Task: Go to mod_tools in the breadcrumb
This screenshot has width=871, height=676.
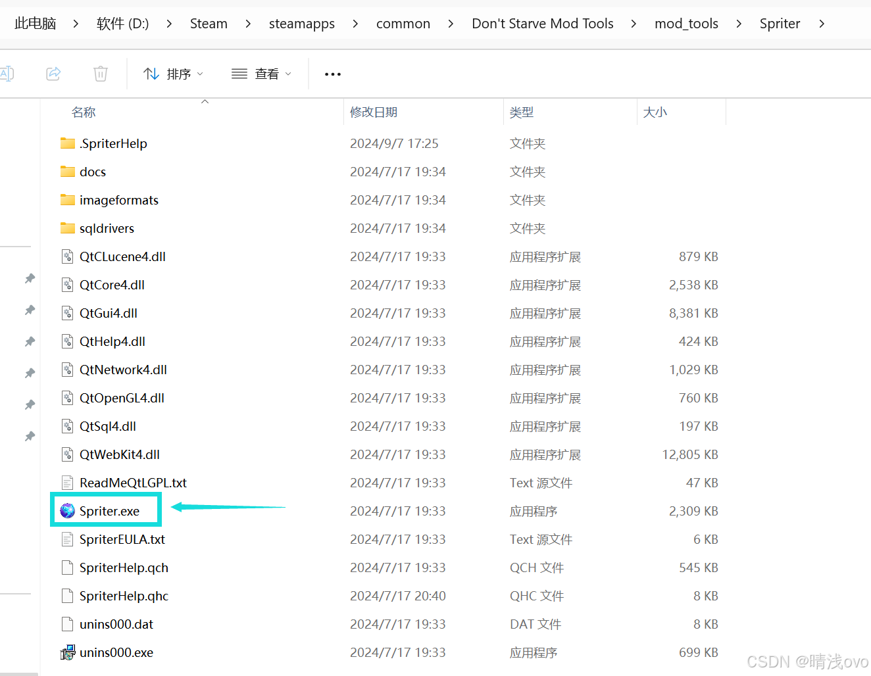Action: coord(686,24)
